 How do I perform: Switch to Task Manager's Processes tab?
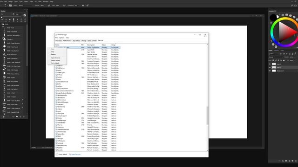pos(59,41)
